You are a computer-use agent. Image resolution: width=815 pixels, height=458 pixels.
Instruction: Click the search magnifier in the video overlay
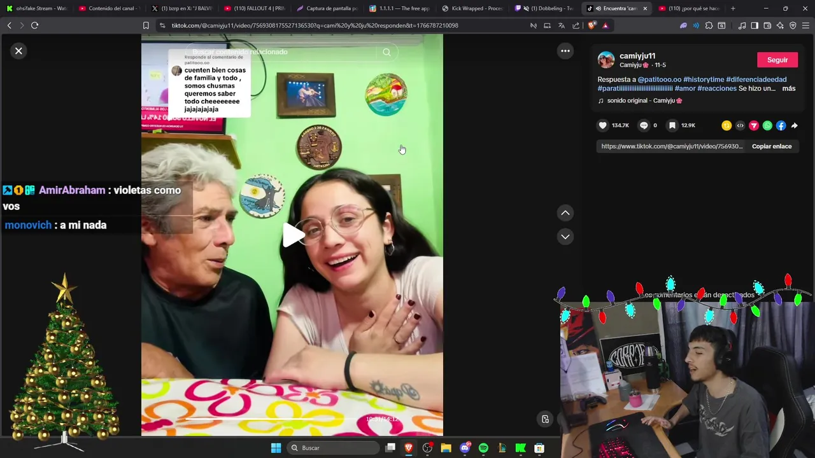pyautogui.click(x=386, y=52)
